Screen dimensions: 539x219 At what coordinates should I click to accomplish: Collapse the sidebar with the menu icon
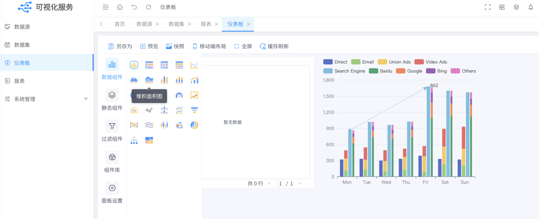pyautogui.click(x=105, y=7)
